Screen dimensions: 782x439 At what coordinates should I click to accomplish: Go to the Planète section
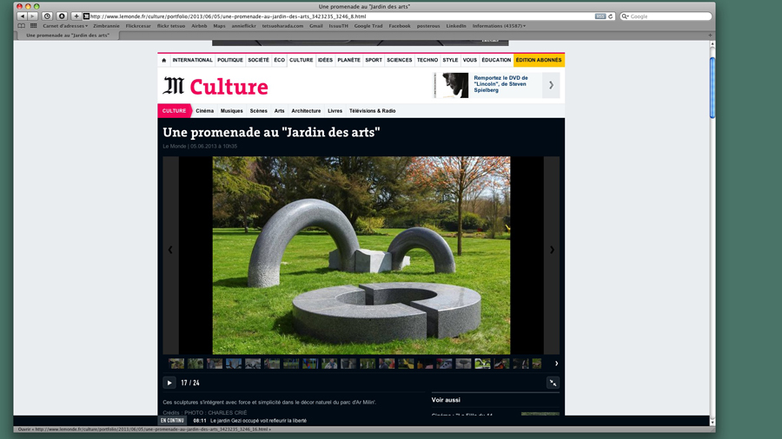[348, 60]
